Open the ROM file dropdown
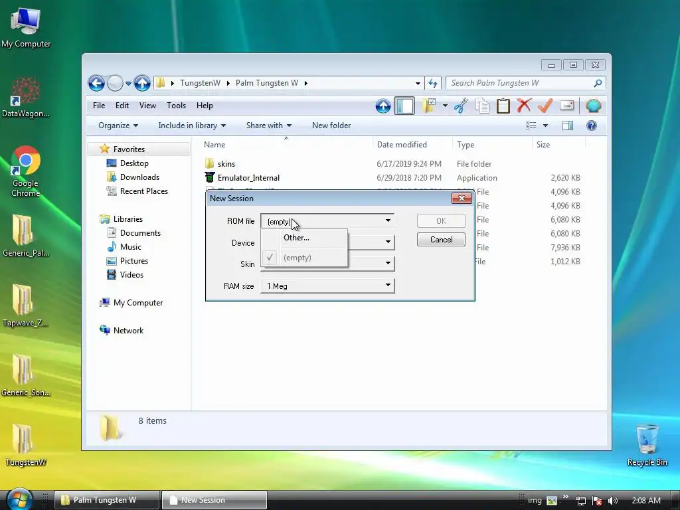680x510 pixels. (327, 220)
